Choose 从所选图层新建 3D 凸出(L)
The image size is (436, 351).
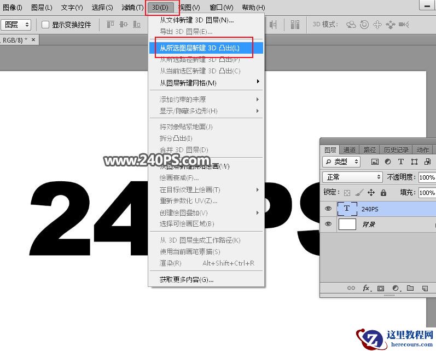pyautogui.click(x=206, y=48)
